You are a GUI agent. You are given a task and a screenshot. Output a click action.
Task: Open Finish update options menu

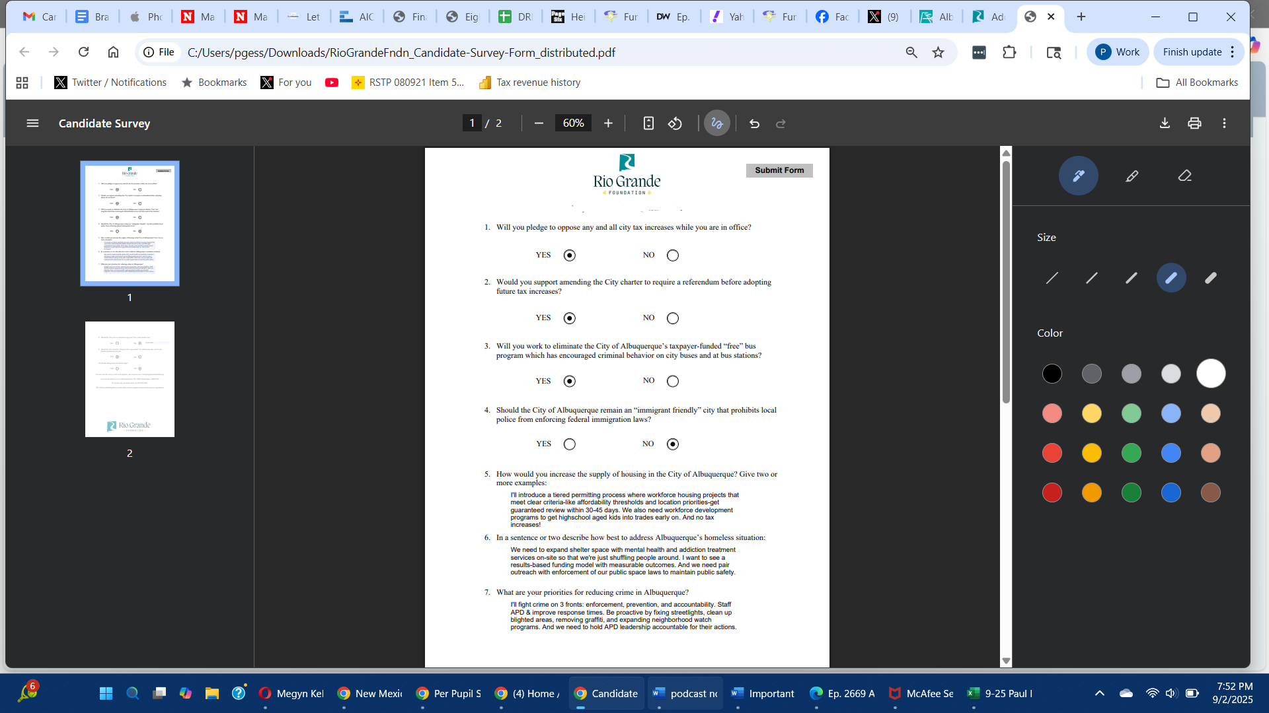pos(1233,52)
